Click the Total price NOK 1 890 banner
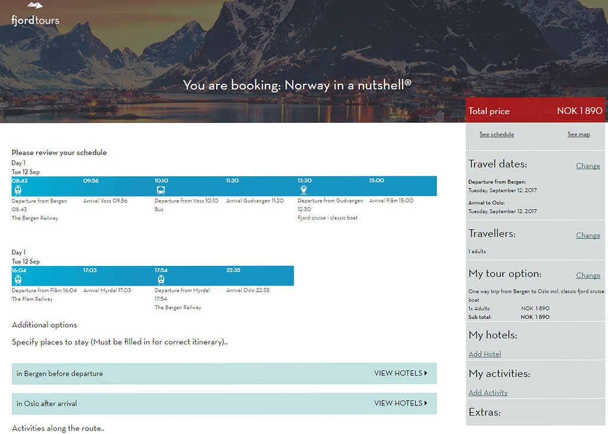The height and width of the screenshot is (434, 608). pos(535,110)
